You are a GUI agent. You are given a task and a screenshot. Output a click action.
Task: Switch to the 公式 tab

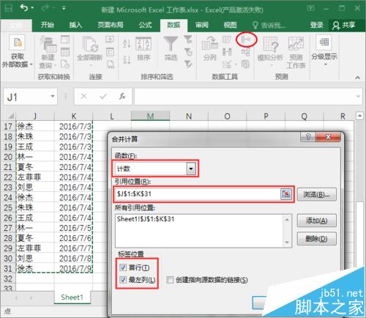coord(145,25)
